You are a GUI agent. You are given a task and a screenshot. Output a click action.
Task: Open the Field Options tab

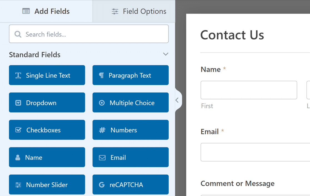click(139, 11)
